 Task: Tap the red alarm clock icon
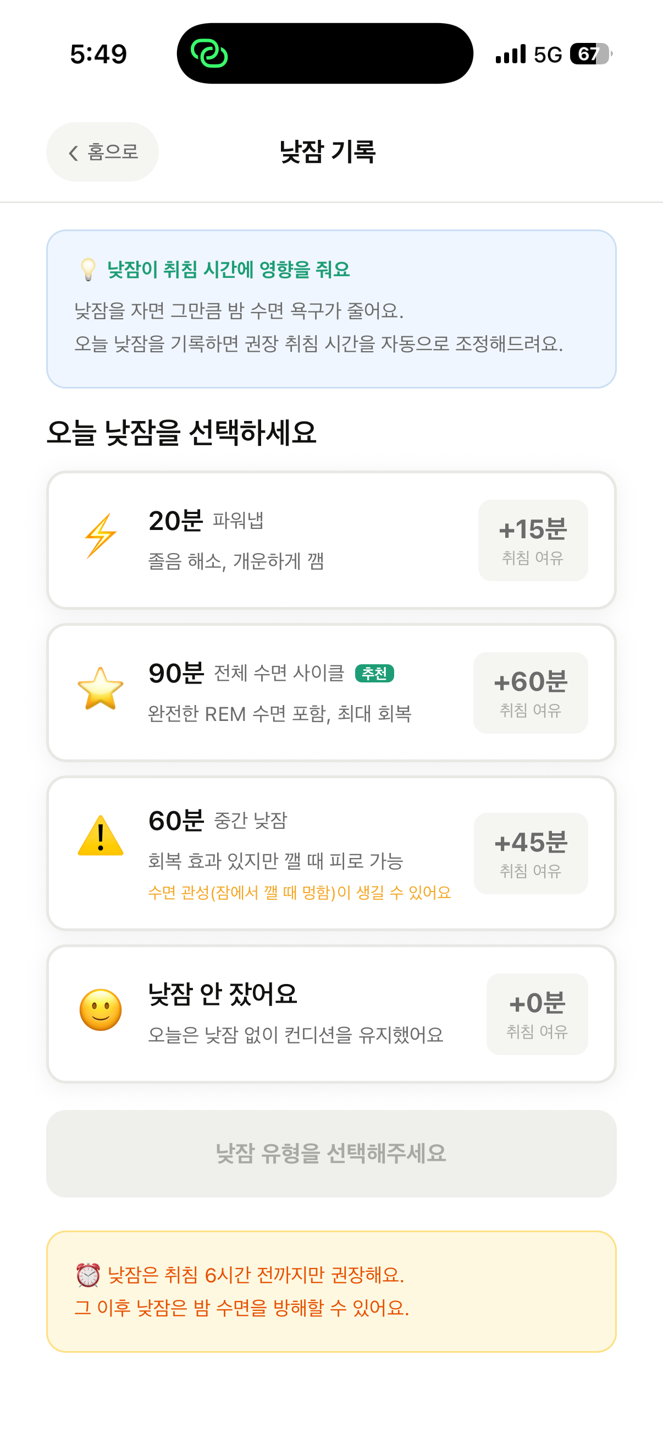click(x=88, y=1275)
